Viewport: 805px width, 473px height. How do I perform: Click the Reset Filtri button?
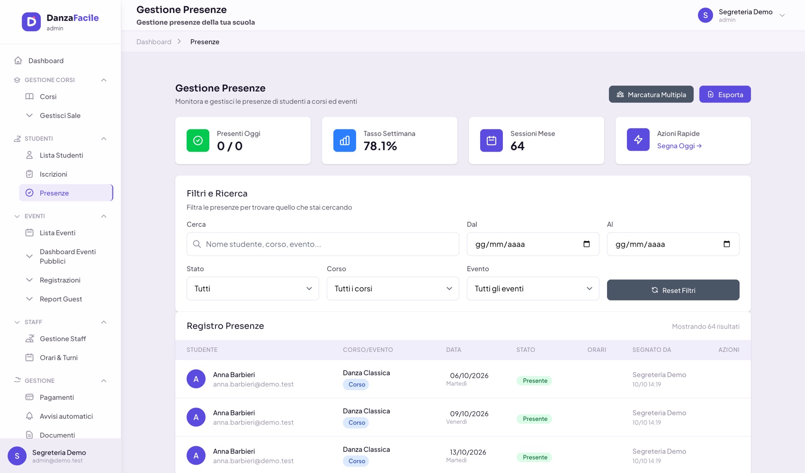[x=673, y=290]
